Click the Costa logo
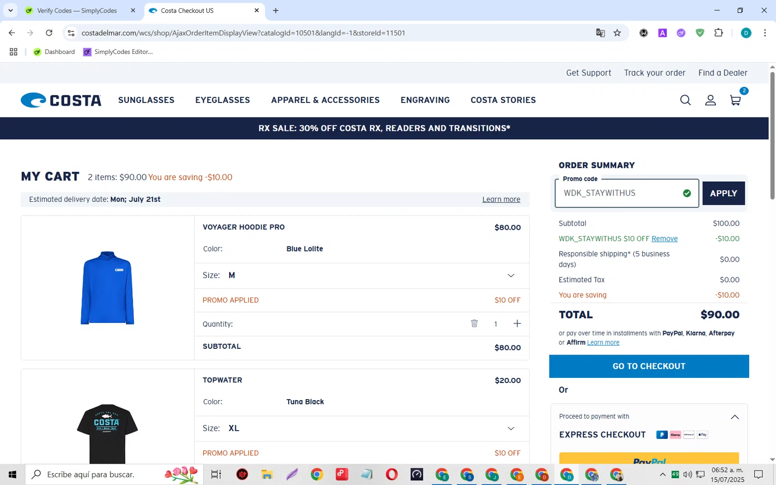Viewport: 776px width, 485px height. (x=61, y=100)
